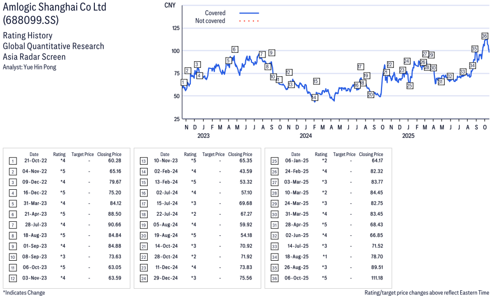Screen dimensions: 495x296
Task: Click chart marker 36 near the price peak
Action: click(x=485, y=36)
